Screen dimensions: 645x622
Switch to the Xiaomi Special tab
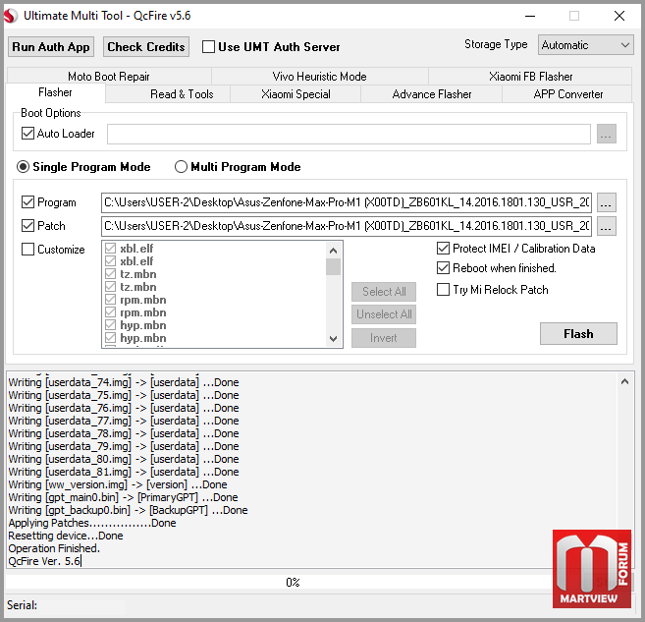[x=296, y=94]
